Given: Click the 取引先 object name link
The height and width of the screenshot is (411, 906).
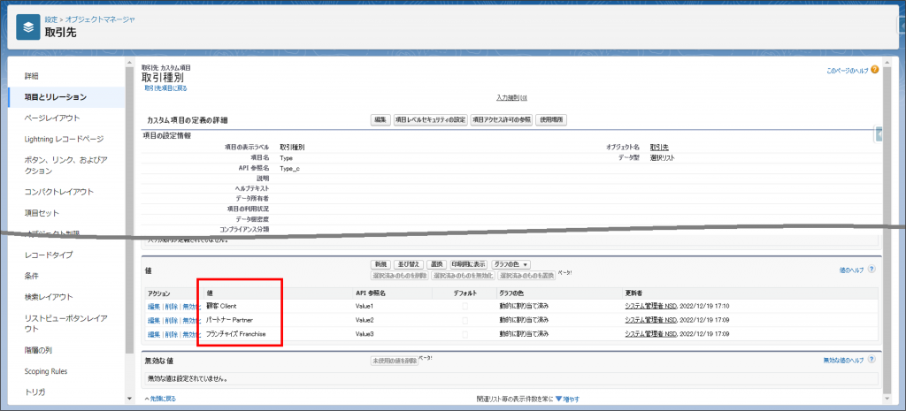Looking at the screenshot, I should click(x=659, y=147).
